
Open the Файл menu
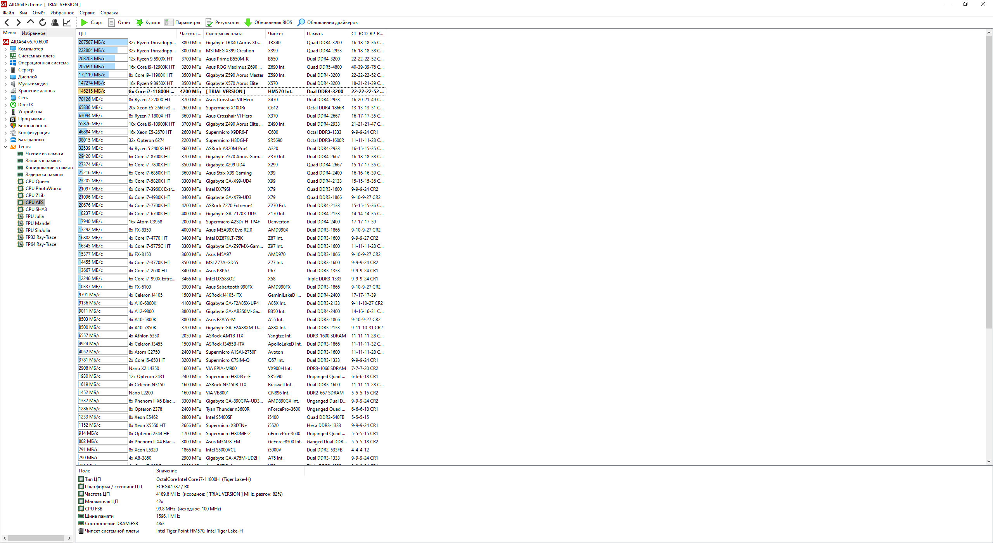[x=8, y=13]
